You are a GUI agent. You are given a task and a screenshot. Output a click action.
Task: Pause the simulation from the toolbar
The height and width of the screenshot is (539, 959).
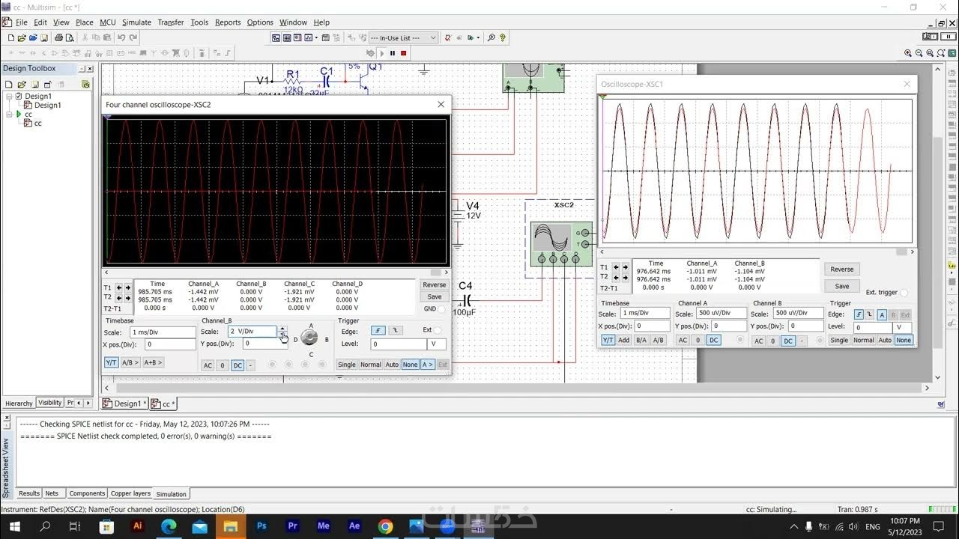click(x=392, y=53)
